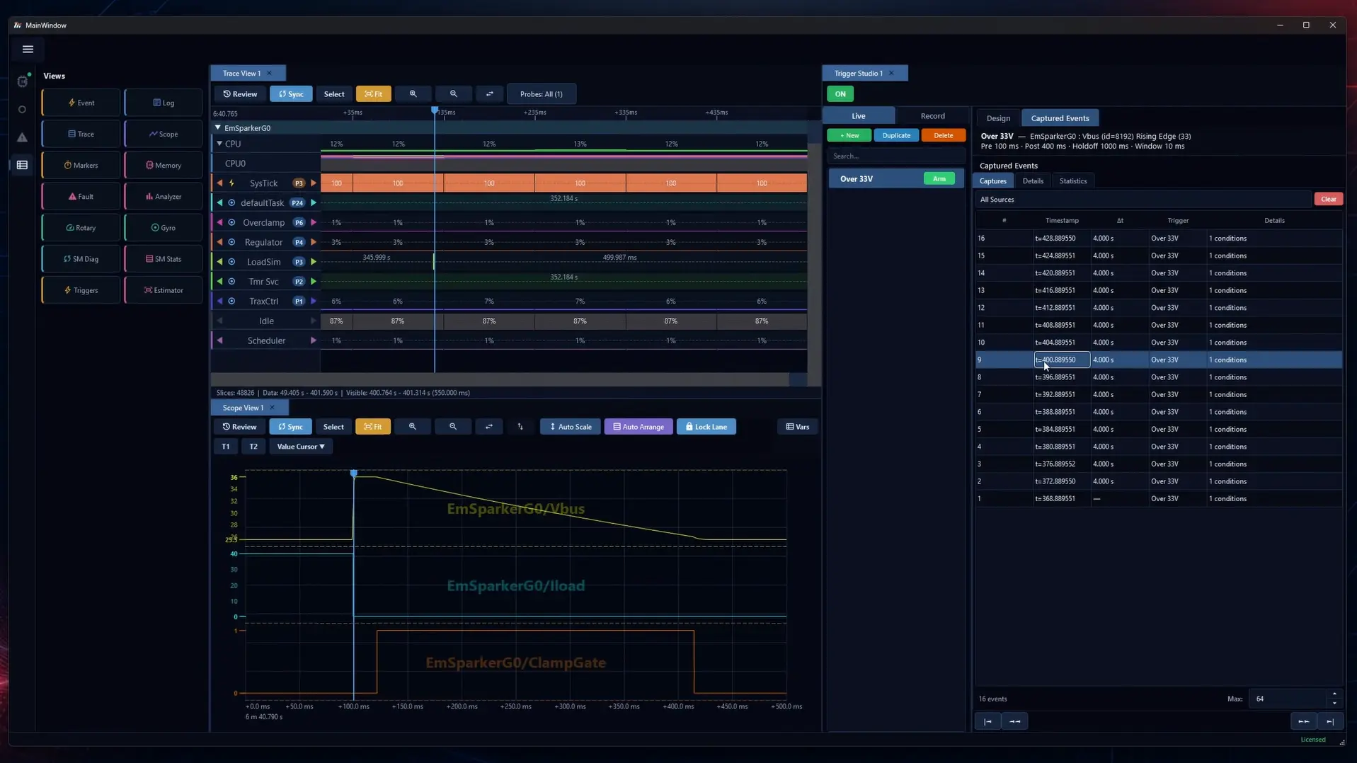The height and width of the screenshot is (763, 1357).
Task: Click the Delete trigger button
Action: coord(943,135)
